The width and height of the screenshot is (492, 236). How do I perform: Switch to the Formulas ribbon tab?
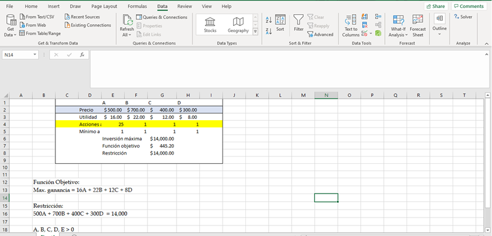[137, 6]
